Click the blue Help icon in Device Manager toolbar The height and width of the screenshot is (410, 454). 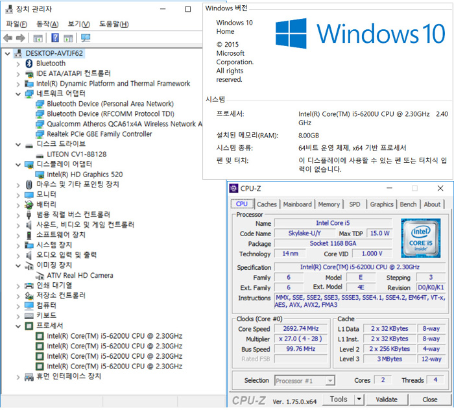(x=54, y=38)
